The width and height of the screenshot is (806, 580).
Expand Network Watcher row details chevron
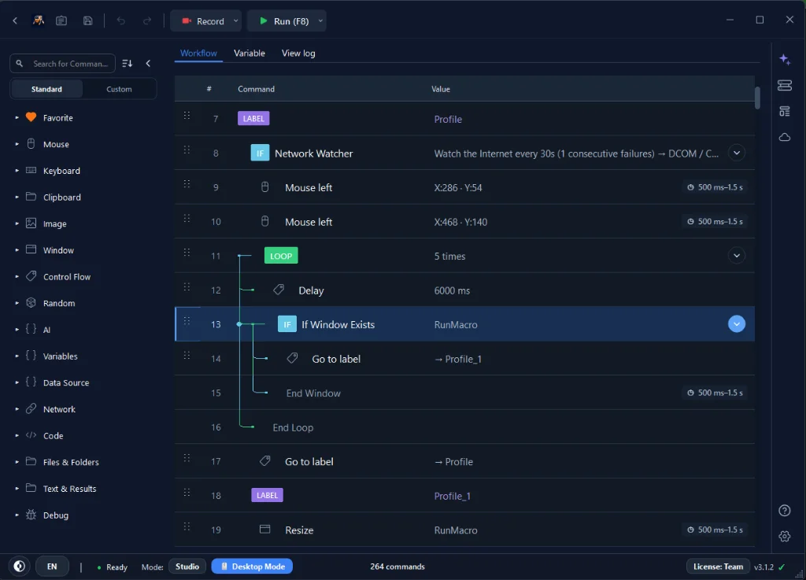tap(736, 153)
